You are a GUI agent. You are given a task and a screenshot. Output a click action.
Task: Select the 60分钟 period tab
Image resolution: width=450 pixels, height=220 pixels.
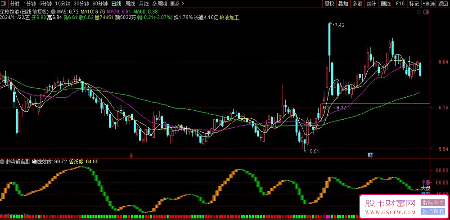coord(100,4)
